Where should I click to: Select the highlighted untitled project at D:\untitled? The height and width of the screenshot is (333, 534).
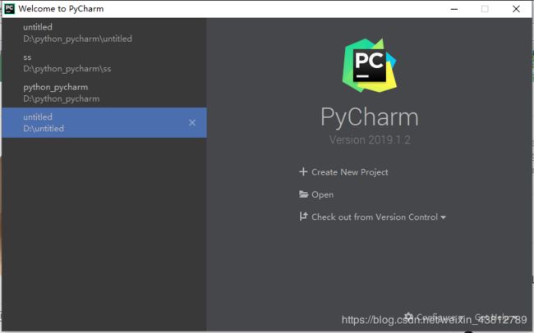104,122
